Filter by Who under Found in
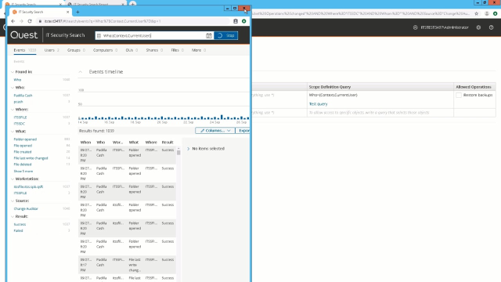This screenshot has width=501, height=282. tap(17, 80)
